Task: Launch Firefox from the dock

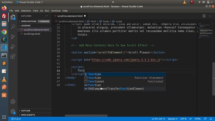Action: [x=4, y=8]
